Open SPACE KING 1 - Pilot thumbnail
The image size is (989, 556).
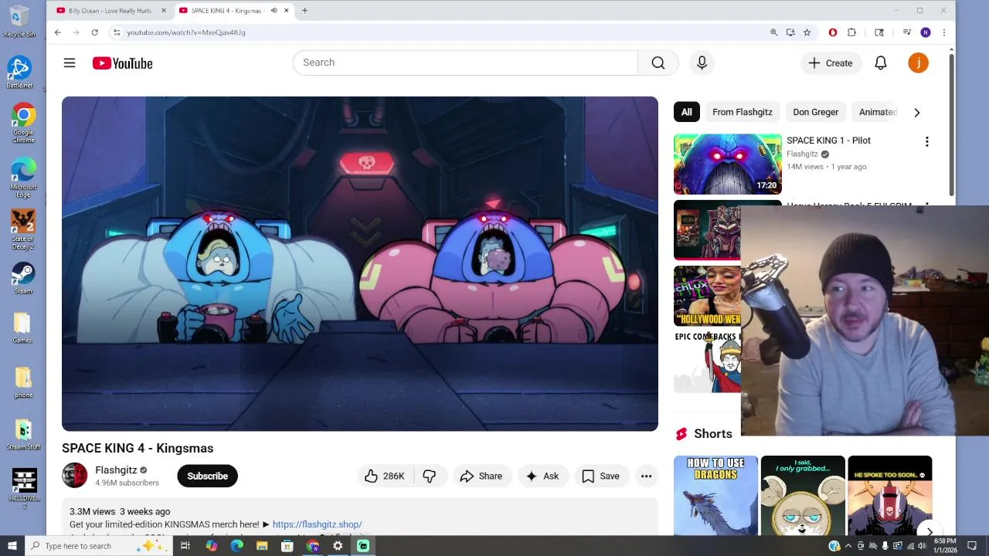pyautogui.click(x=727, y=164)
